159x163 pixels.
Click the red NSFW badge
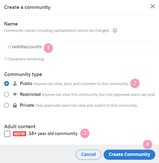pyautogui.click(x=19, y=134)
